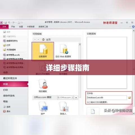The image size is (135, 135).
Task: Open the 打印 backstage section
Action: click(6, 90)
